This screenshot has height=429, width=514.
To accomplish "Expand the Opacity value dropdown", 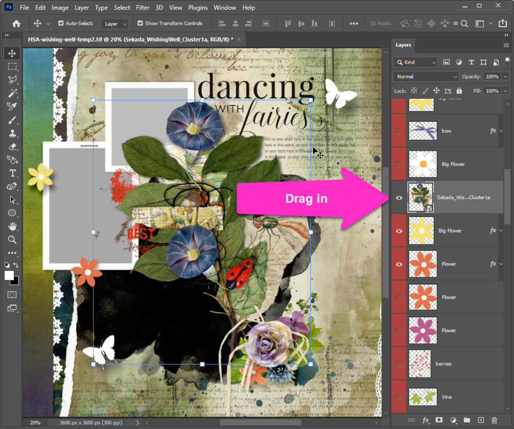I will 505,77.
